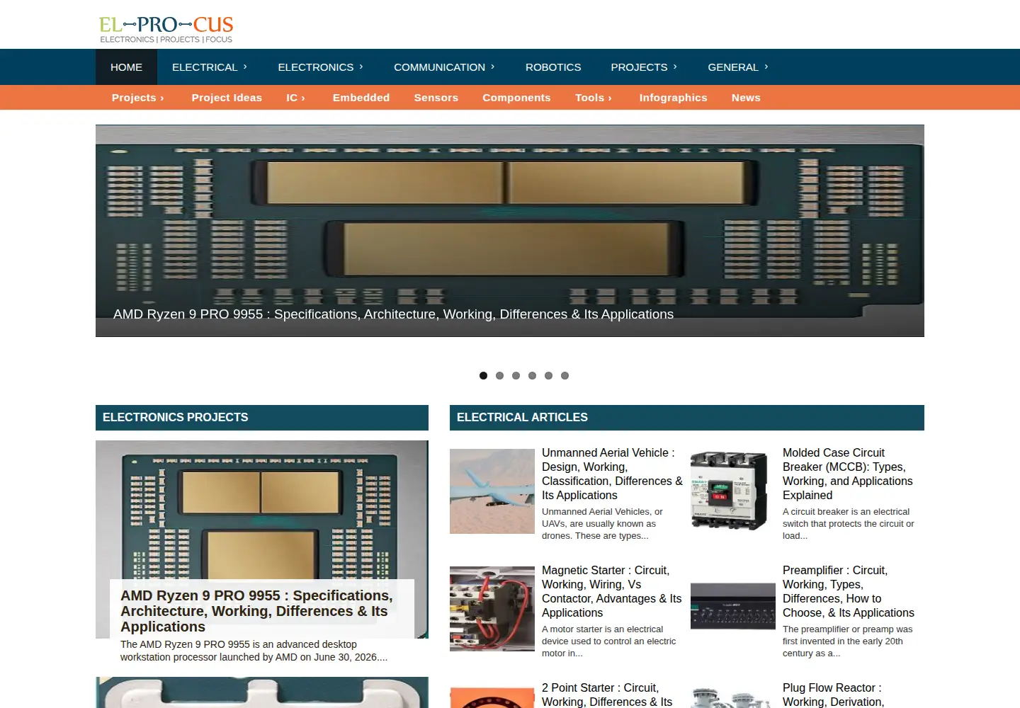The image size is (1020, 708).
Task: Select the third carousel dot
Action: (516, 376)
